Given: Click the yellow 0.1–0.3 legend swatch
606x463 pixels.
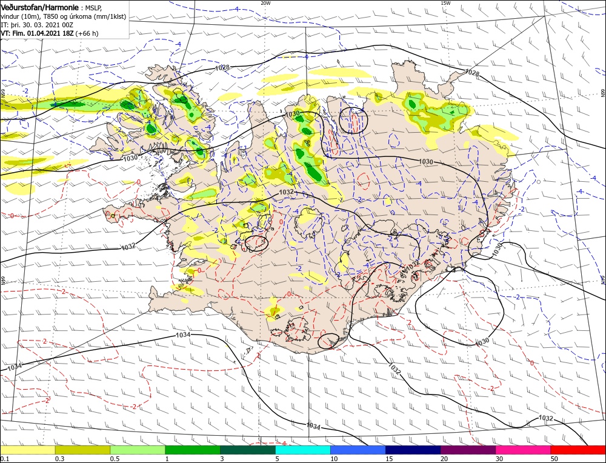Looking at the screenshot, I should pyautogui.click(x=27, y=450).
